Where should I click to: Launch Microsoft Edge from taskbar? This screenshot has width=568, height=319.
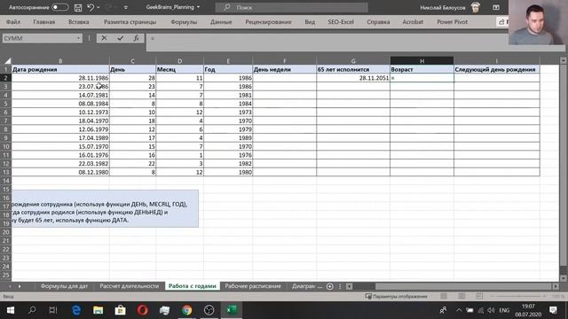tap(76, 310)
